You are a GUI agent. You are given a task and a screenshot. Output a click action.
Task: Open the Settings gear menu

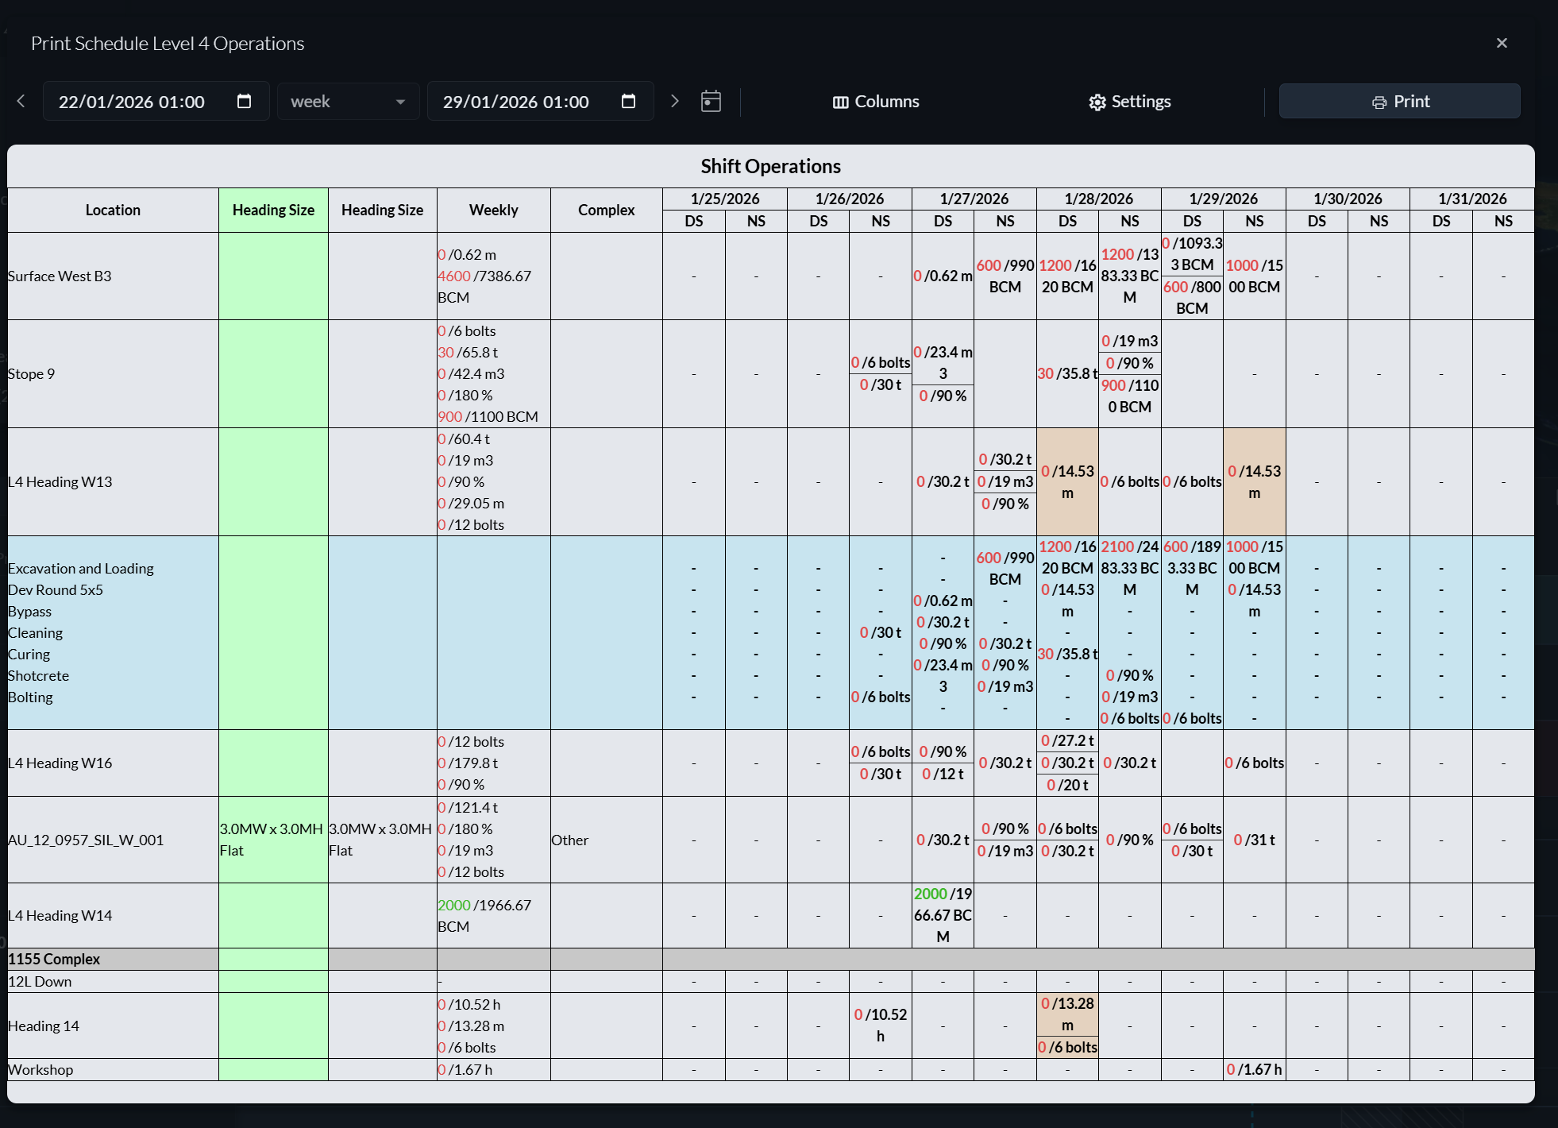pyautogui.click(x=1129, y=102)
